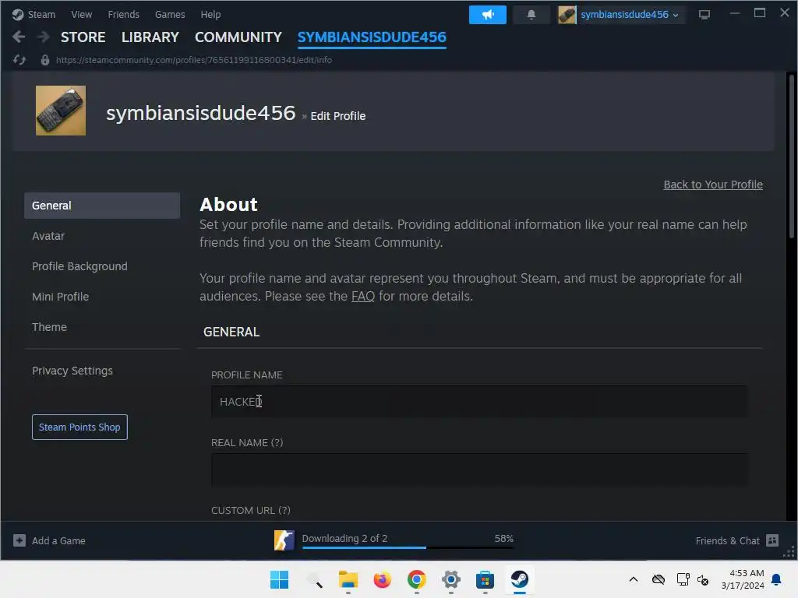Click the Steam logo icon in menu bar
Viewport: 798px width, 598px height.
coord(18,15)
